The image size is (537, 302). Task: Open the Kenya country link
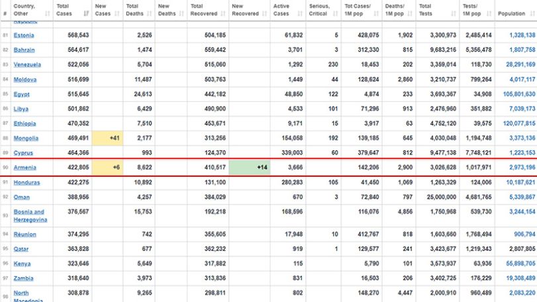point(22,264)
